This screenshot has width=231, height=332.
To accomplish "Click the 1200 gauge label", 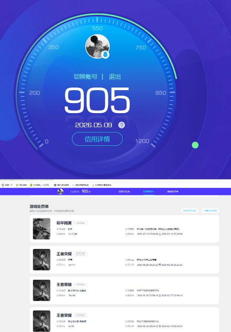I will (142, 141).
